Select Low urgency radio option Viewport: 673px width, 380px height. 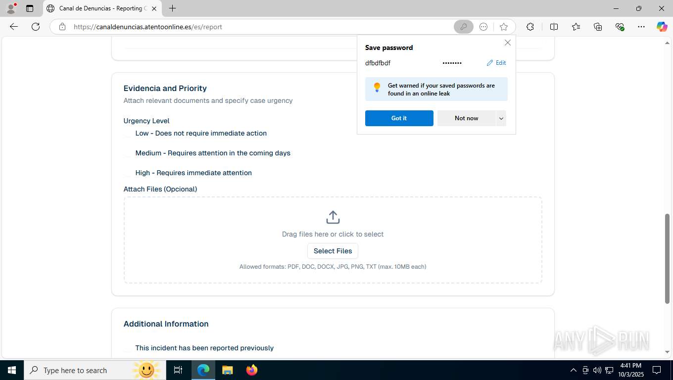128,134
